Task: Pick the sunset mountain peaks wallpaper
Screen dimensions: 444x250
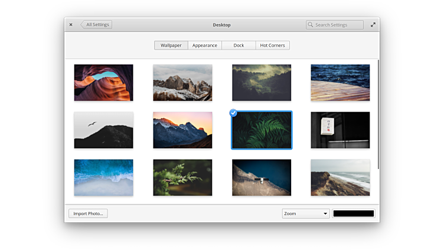Action: point(182,130)
